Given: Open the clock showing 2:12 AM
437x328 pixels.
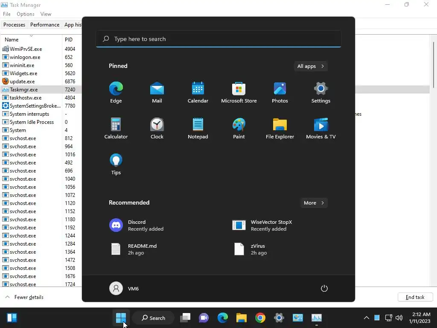Looking at the screenshot, I should 421,318.
